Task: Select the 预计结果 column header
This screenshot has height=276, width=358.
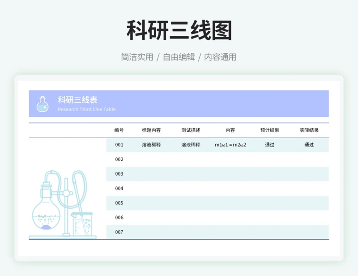Action: pos(270,130)
